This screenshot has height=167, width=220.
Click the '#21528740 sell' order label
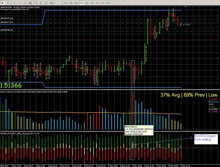(7, 30)
